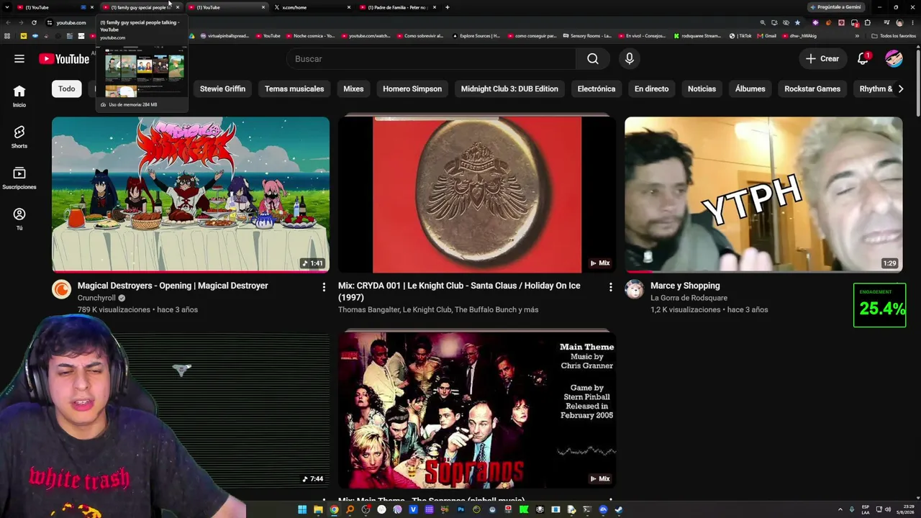Open the Le Knight Club mix thumbnail
Screen dimensions: 921x518
point(477,194)
